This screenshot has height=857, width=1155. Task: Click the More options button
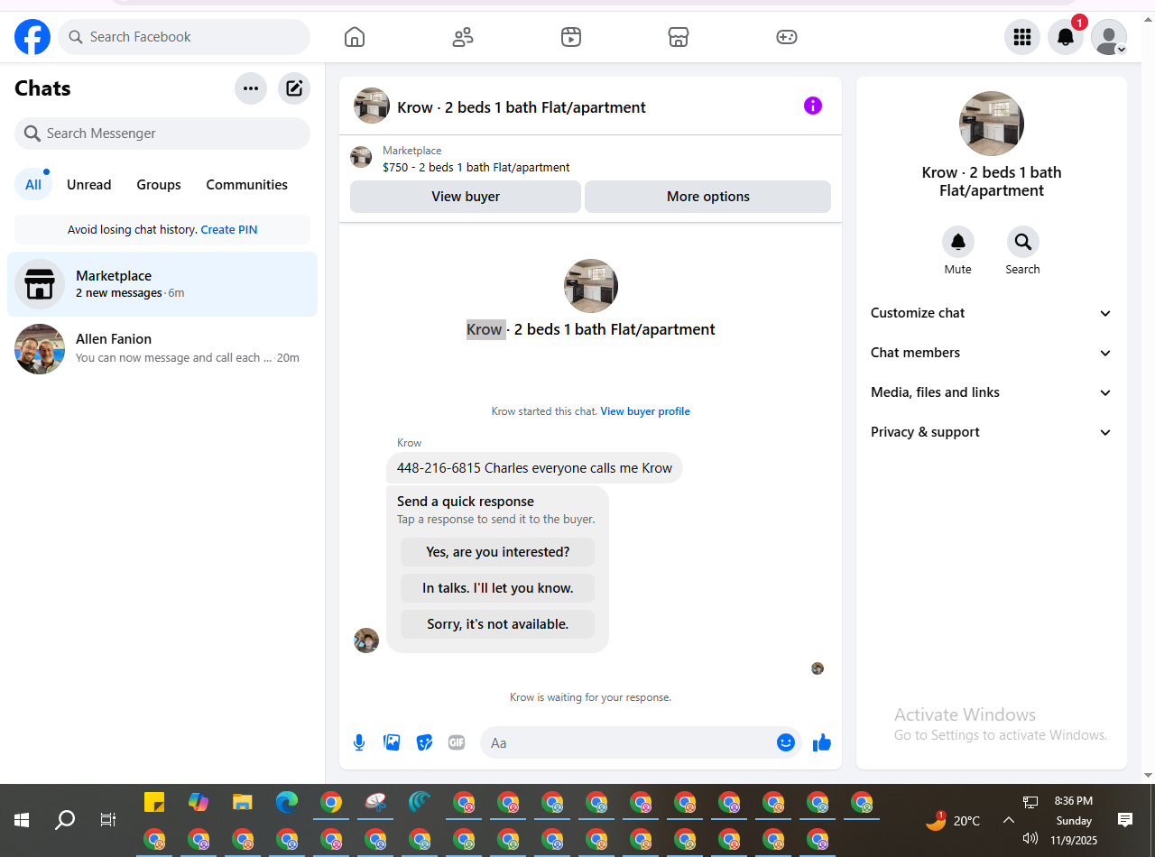[708, 197]
